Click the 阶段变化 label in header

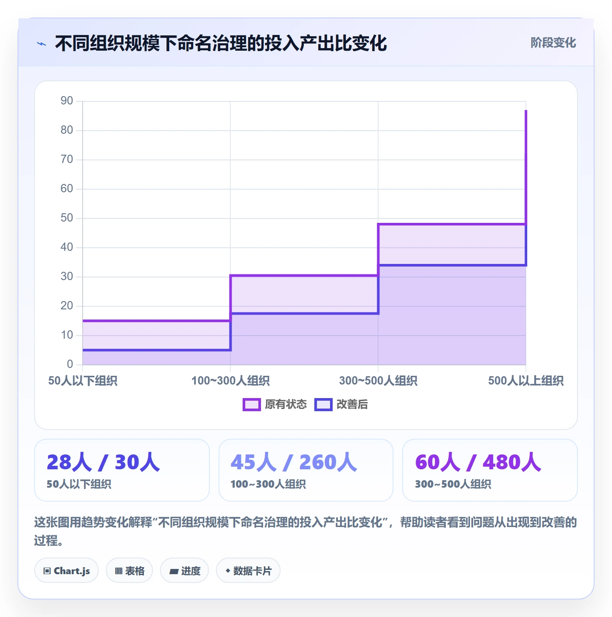pyautogui.click(x=553, y=43)
